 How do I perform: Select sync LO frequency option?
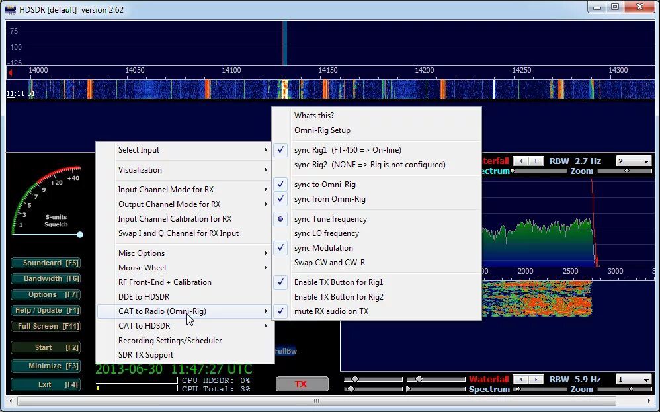tap(377, 233)
